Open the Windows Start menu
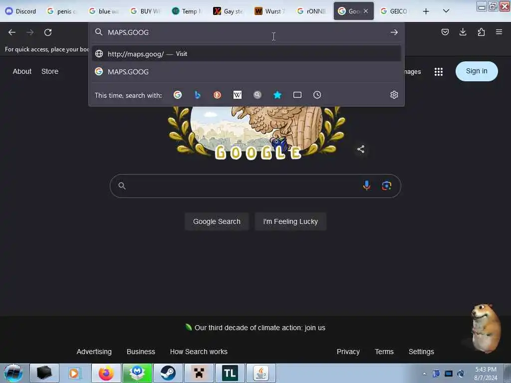Image resolution: width=511 pixels, height=383 pixels. (13, 373)
